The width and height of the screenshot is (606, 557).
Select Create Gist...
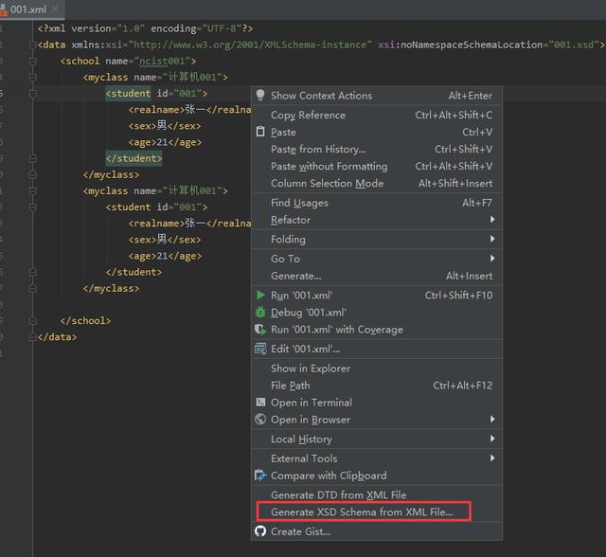click(x=377, y=531)
